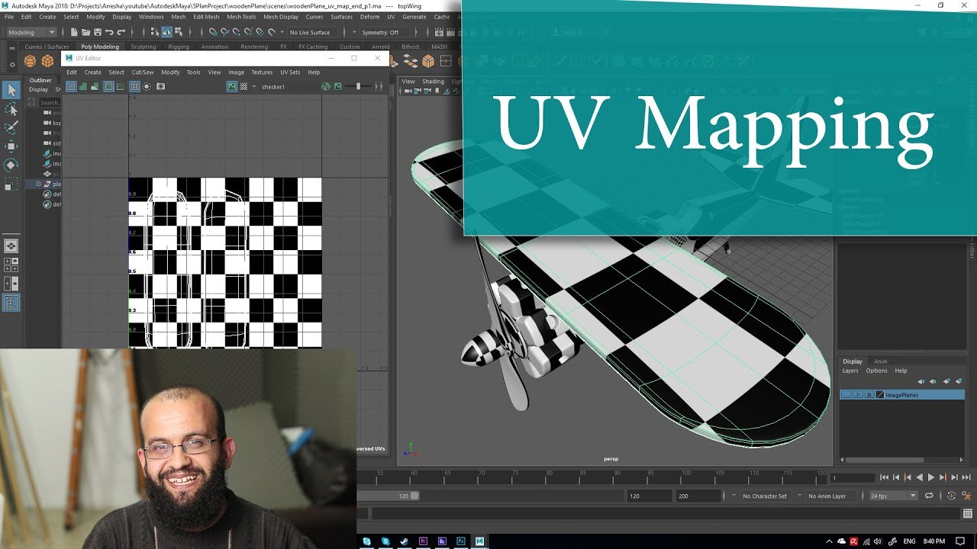Open the Mesh Tools menu
977x549 pixels.
click(x=241, y=17)
